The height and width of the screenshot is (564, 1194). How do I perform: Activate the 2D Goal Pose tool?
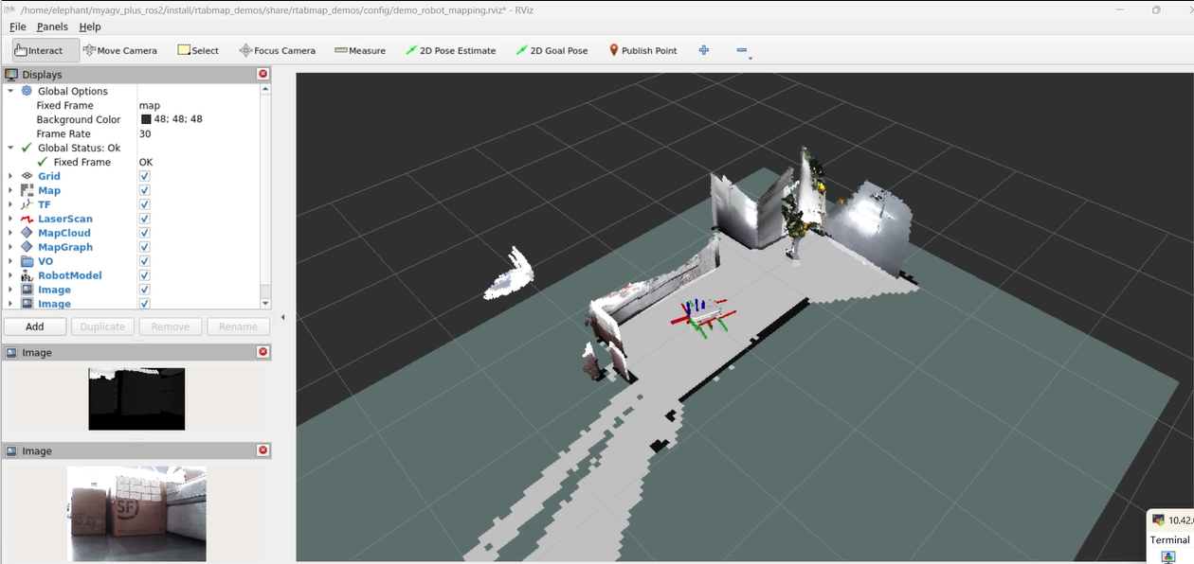coord(552,50)
